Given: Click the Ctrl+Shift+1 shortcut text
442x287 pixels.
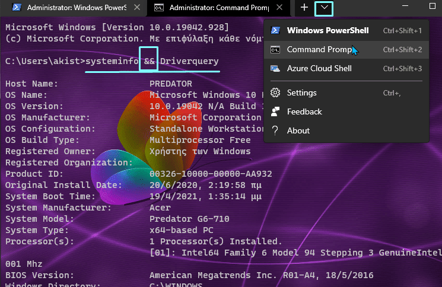Looking at the screenshot, I should (402, 30).
